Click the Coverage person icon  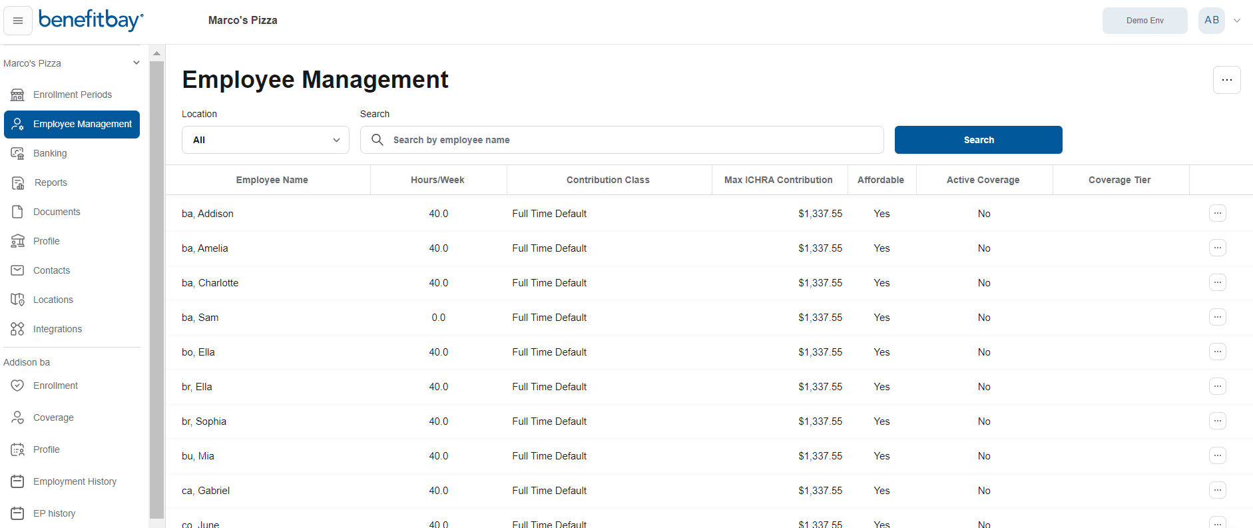[17, 417]
